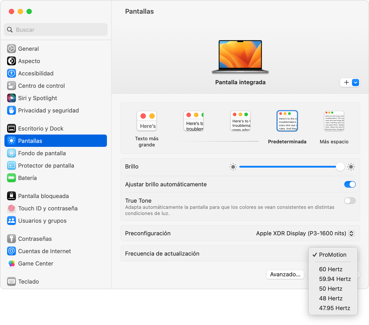The width and height of the screenshot is (369, 325).
Task: Click the Game Center icon
Action: pos(11,263)
